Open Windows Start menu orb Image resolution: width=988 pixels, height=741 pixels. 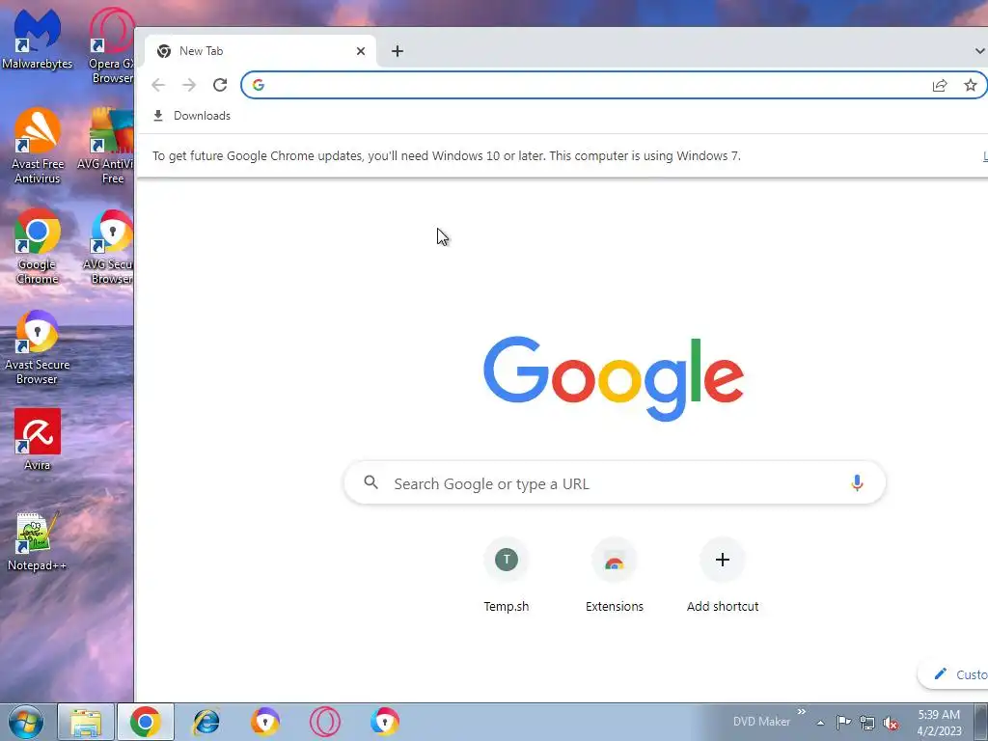pos(26,722)
